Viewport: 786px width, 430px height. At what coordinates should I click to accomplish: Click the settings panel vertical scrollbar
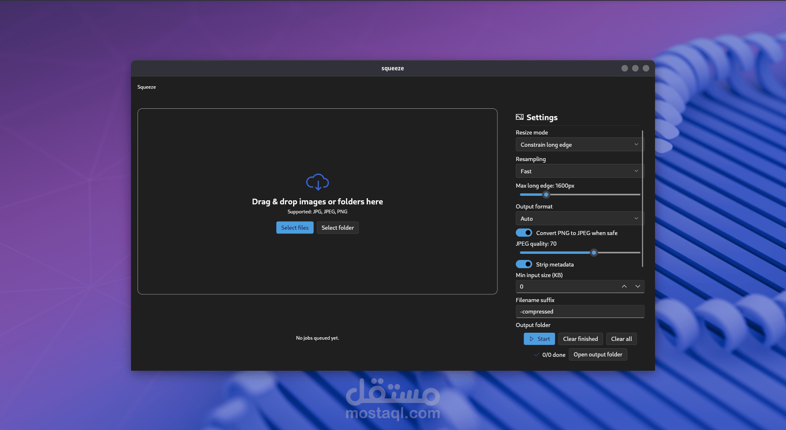click(643, 198)
